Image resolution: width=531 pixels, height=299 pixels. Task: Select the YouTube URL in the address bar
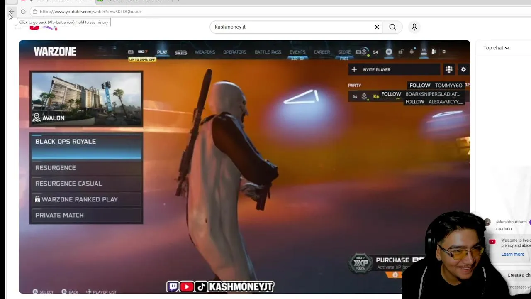point(90,12)
